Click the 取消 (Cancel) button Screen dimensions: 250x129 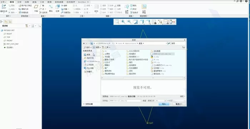click(x=179, y=104)
